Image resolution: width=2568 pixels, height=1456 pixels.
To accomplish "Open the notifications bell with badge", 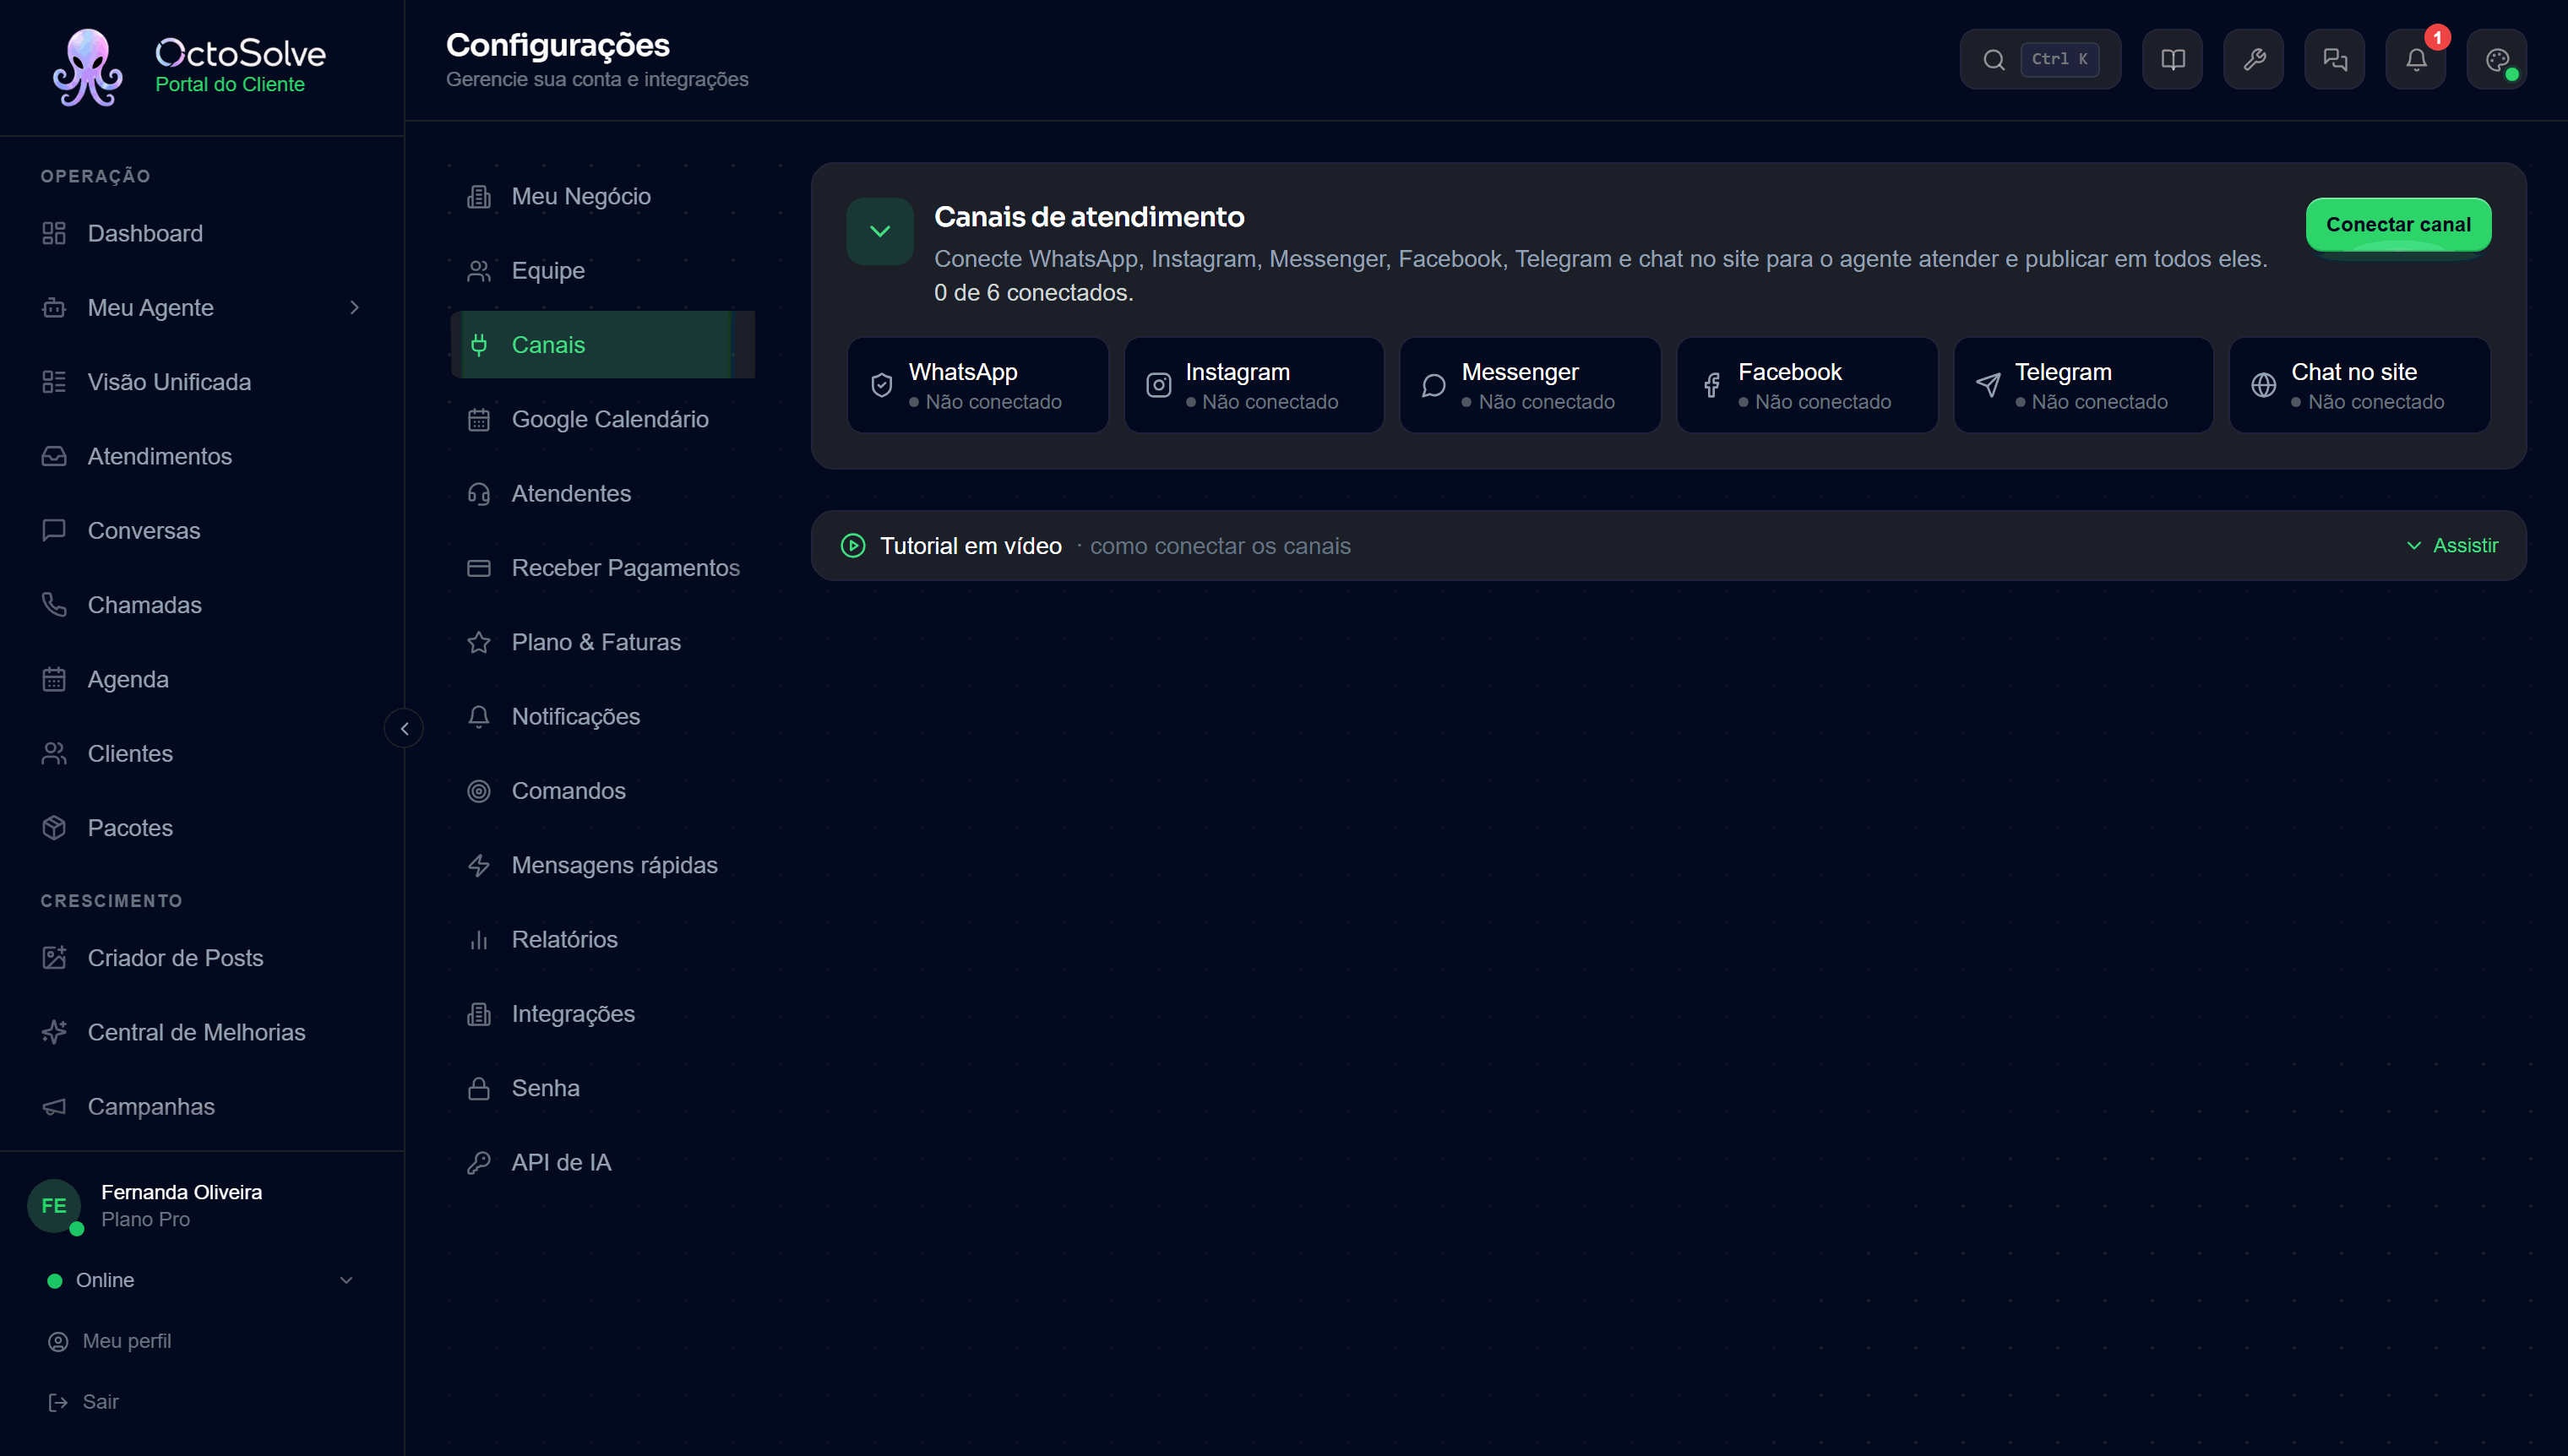I will 2415,60.
